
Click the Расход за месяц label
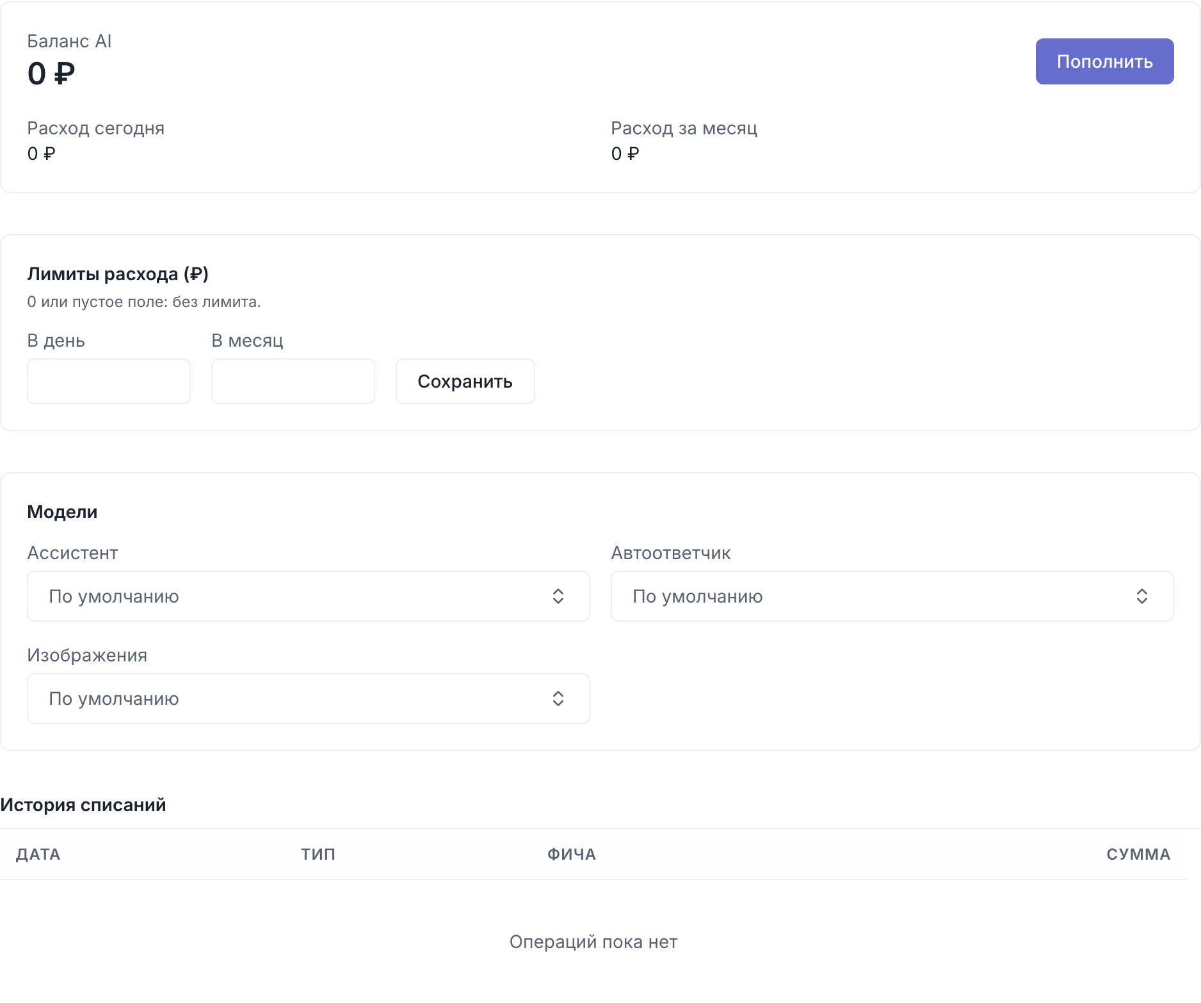(684, 129)
